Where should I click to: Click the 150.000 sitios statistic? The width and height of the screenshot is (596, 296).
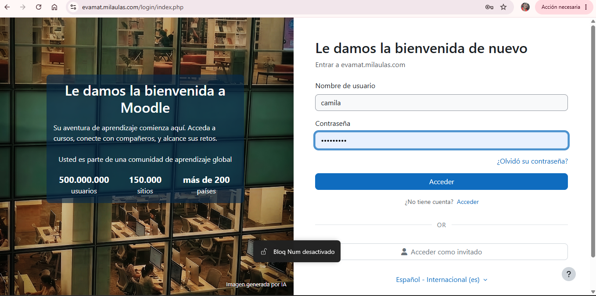pyautogui.click(x=145, y=185)
